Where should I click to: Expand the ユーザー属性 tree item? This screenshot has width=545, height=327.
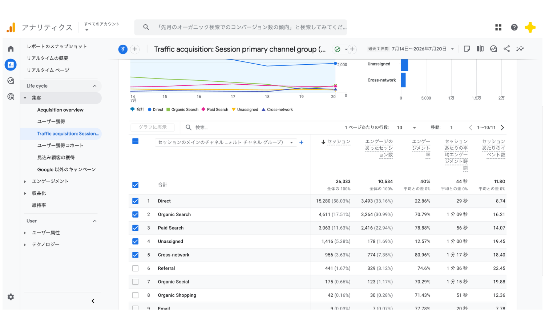(25, 233)
